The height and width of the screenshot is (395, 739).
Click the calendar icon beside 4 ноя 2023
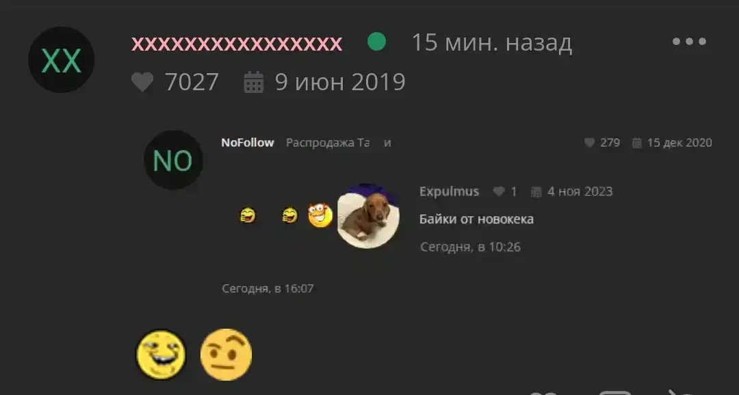pos(536,191)
